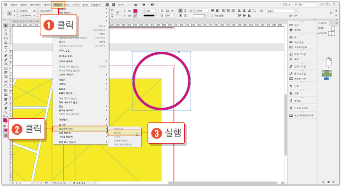Select the Zoom magnifier tool in the toolbox
The image size is (341, 187).
click(6, 112)
